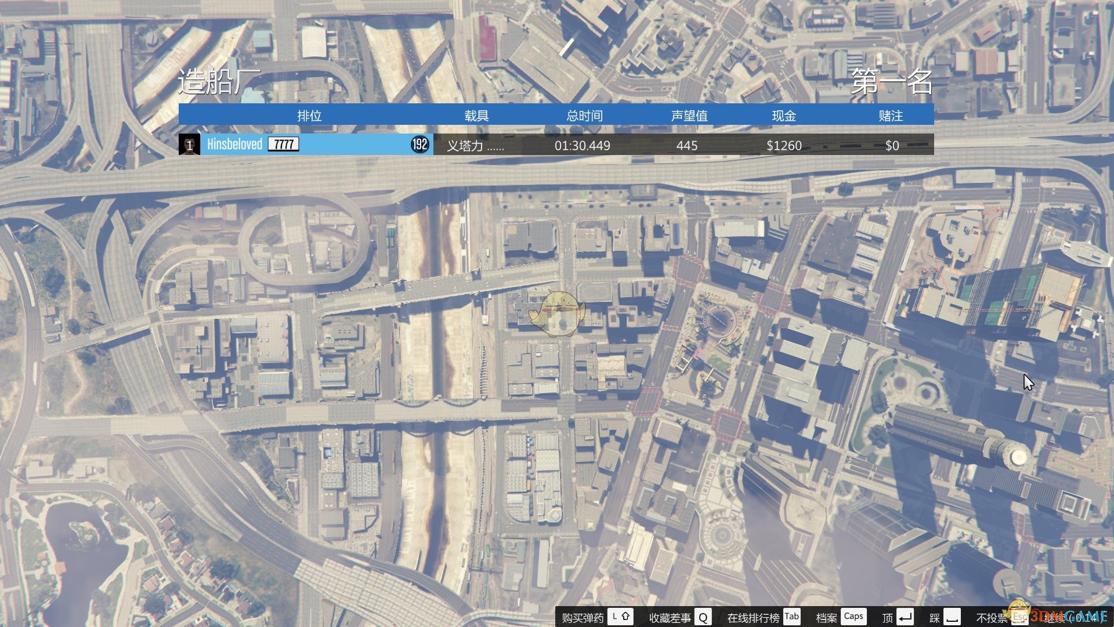Image resolution: width=1114 pixels, height=627 pixels.
Task: Click the position number 1 cell
Action: 189,145
